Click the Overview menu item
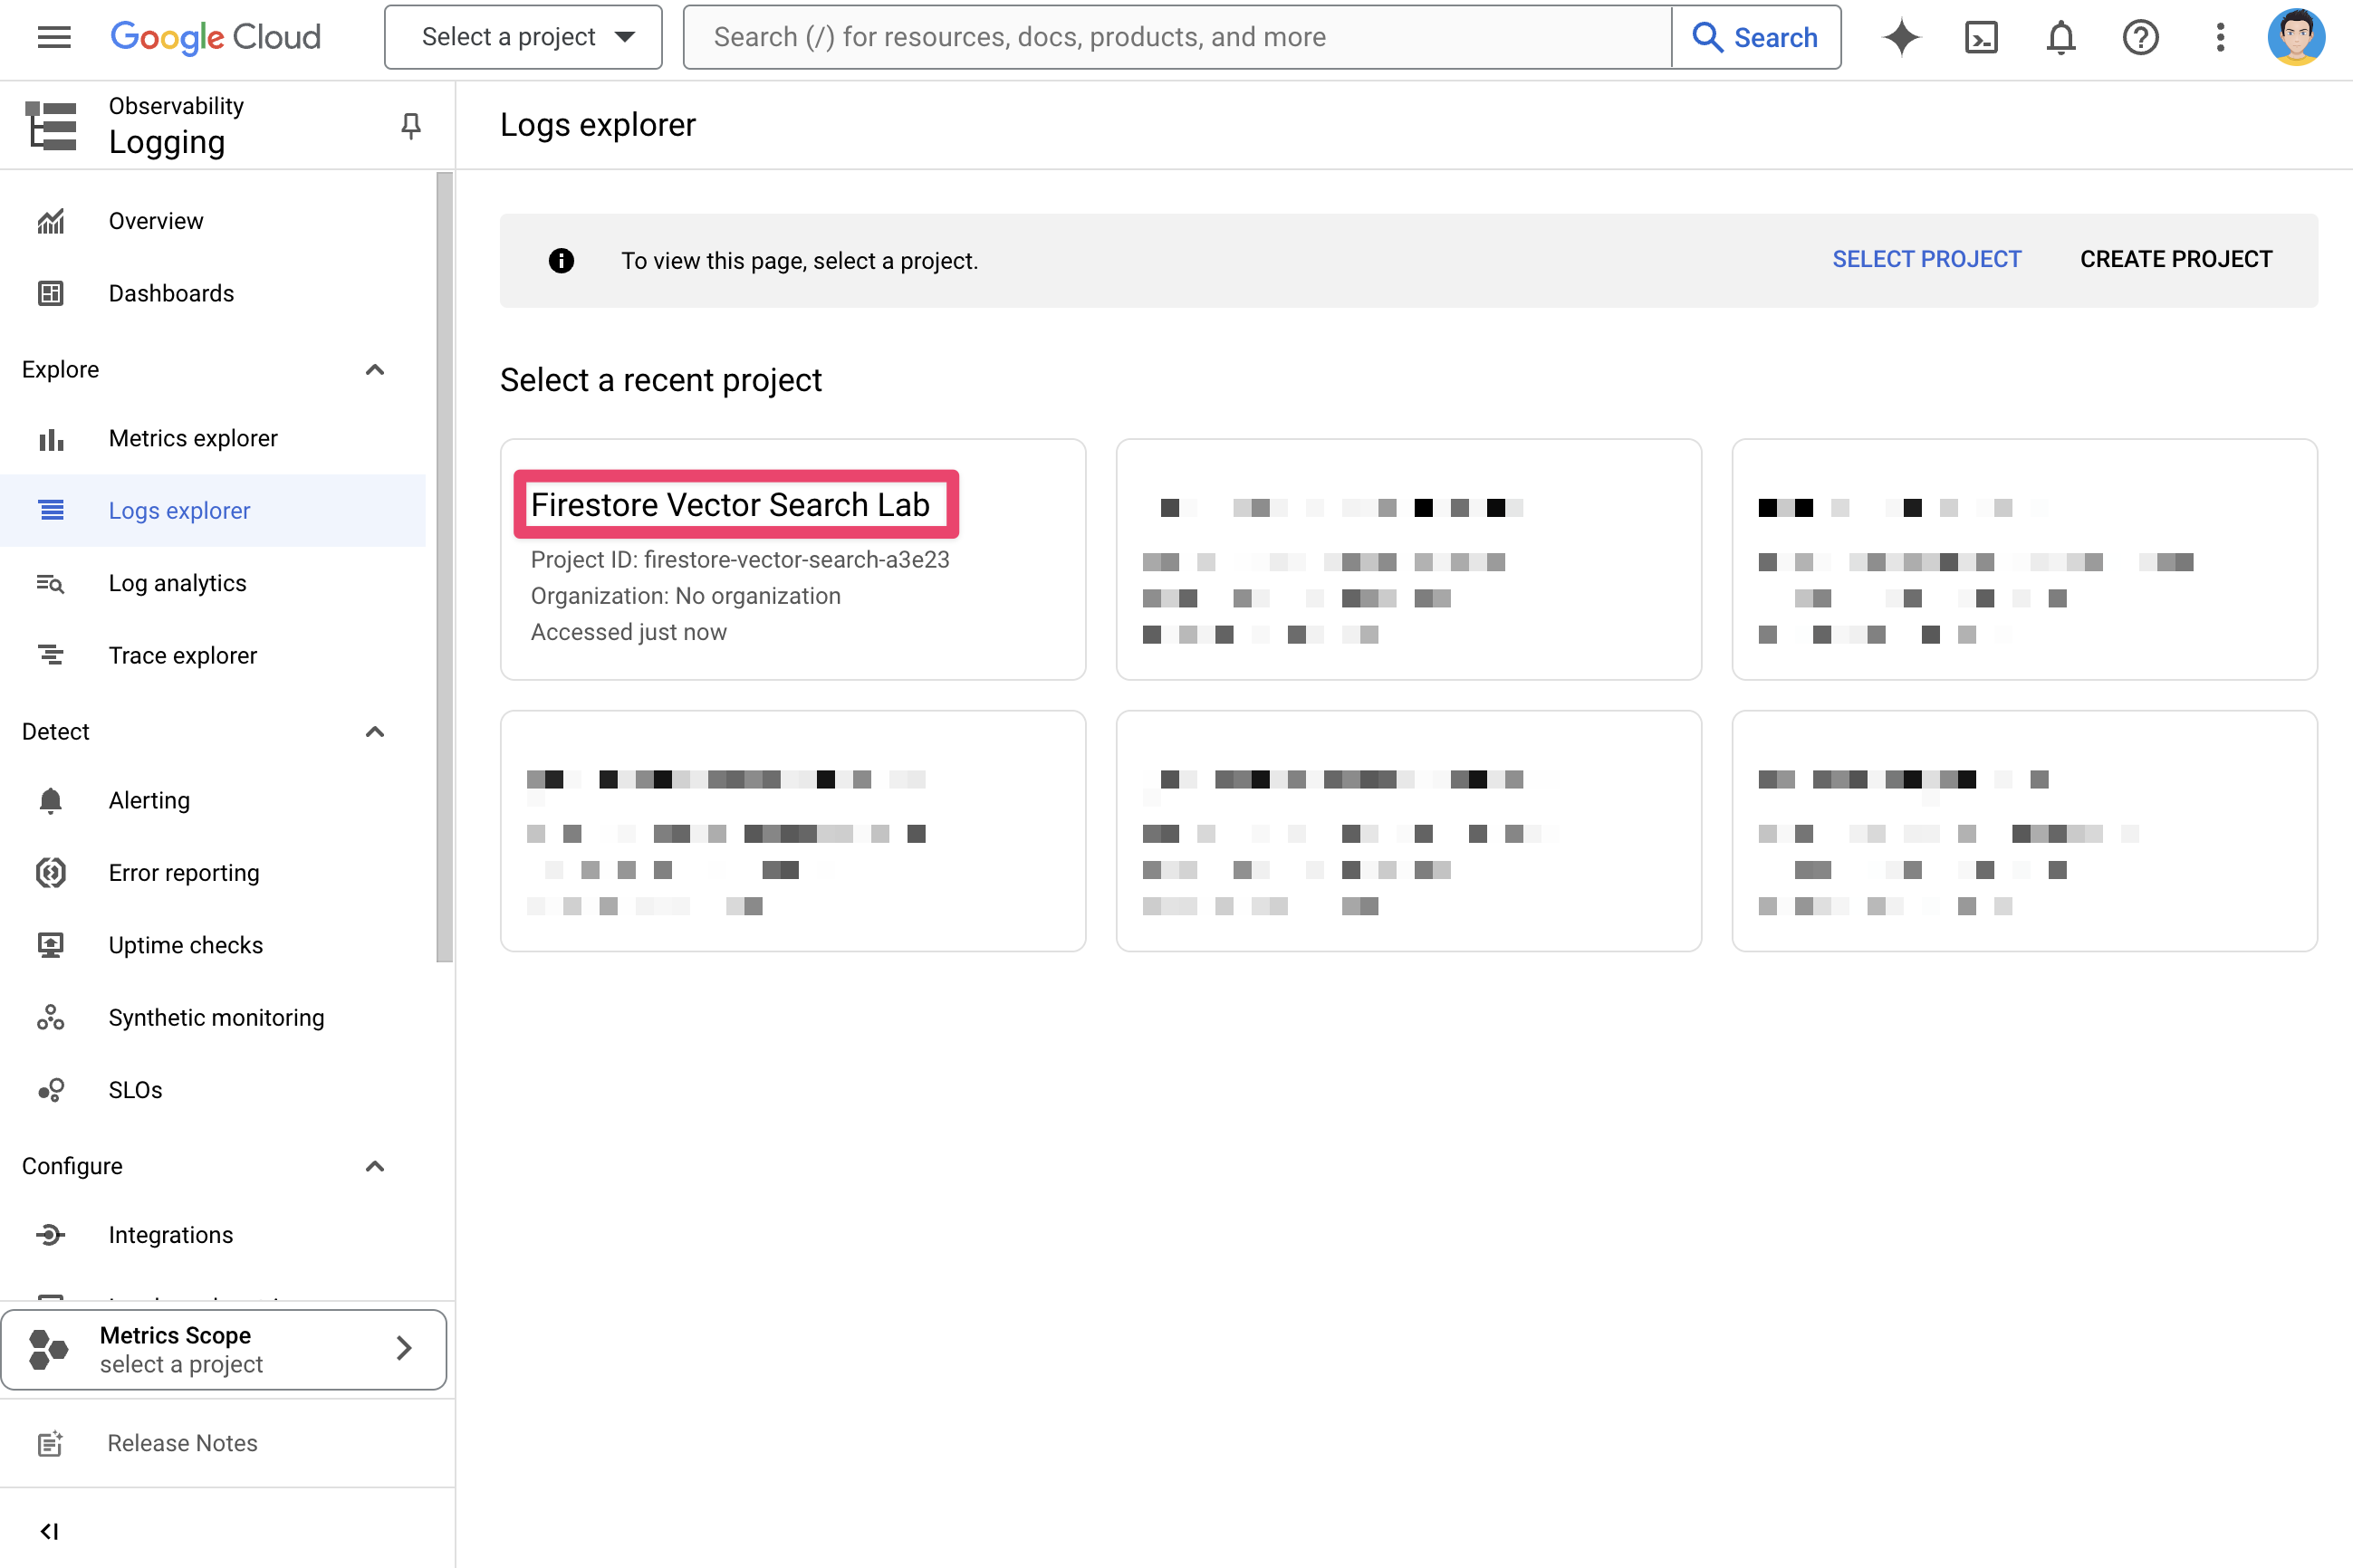The image size is (2353, 1568). pyautogui.click(x=156, y=221)
